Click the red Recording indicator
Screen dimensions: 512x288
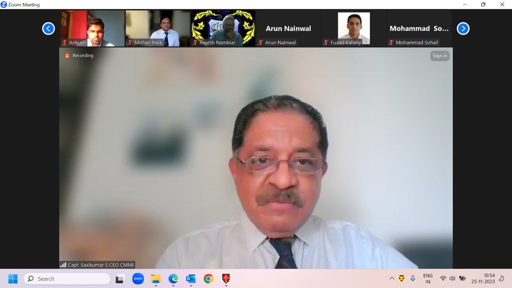[67, 55]
